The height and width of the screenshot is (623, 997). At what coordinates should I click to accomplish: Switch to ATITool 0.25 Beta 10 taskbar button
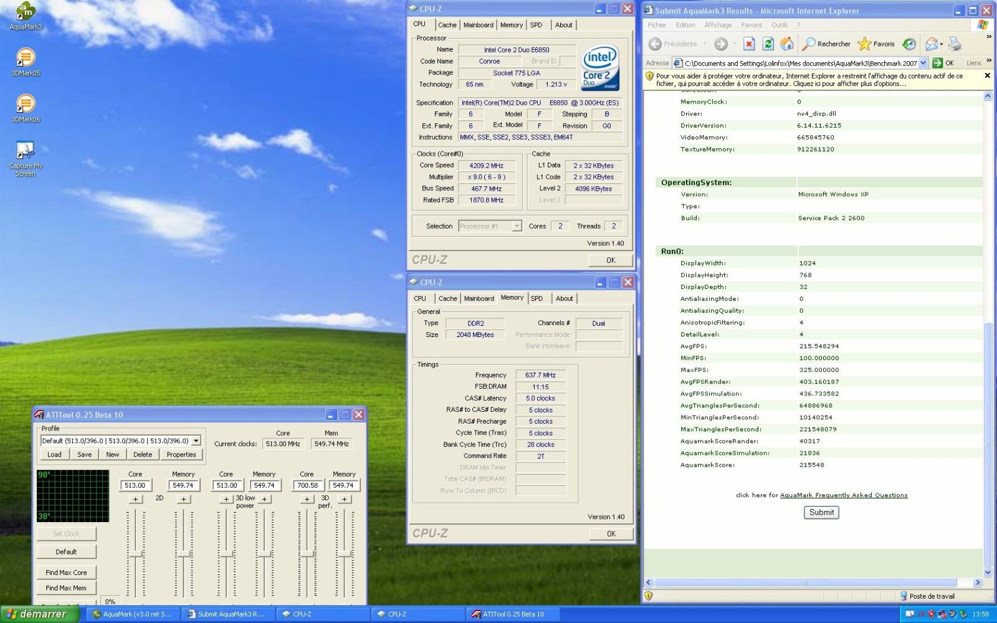513,614
